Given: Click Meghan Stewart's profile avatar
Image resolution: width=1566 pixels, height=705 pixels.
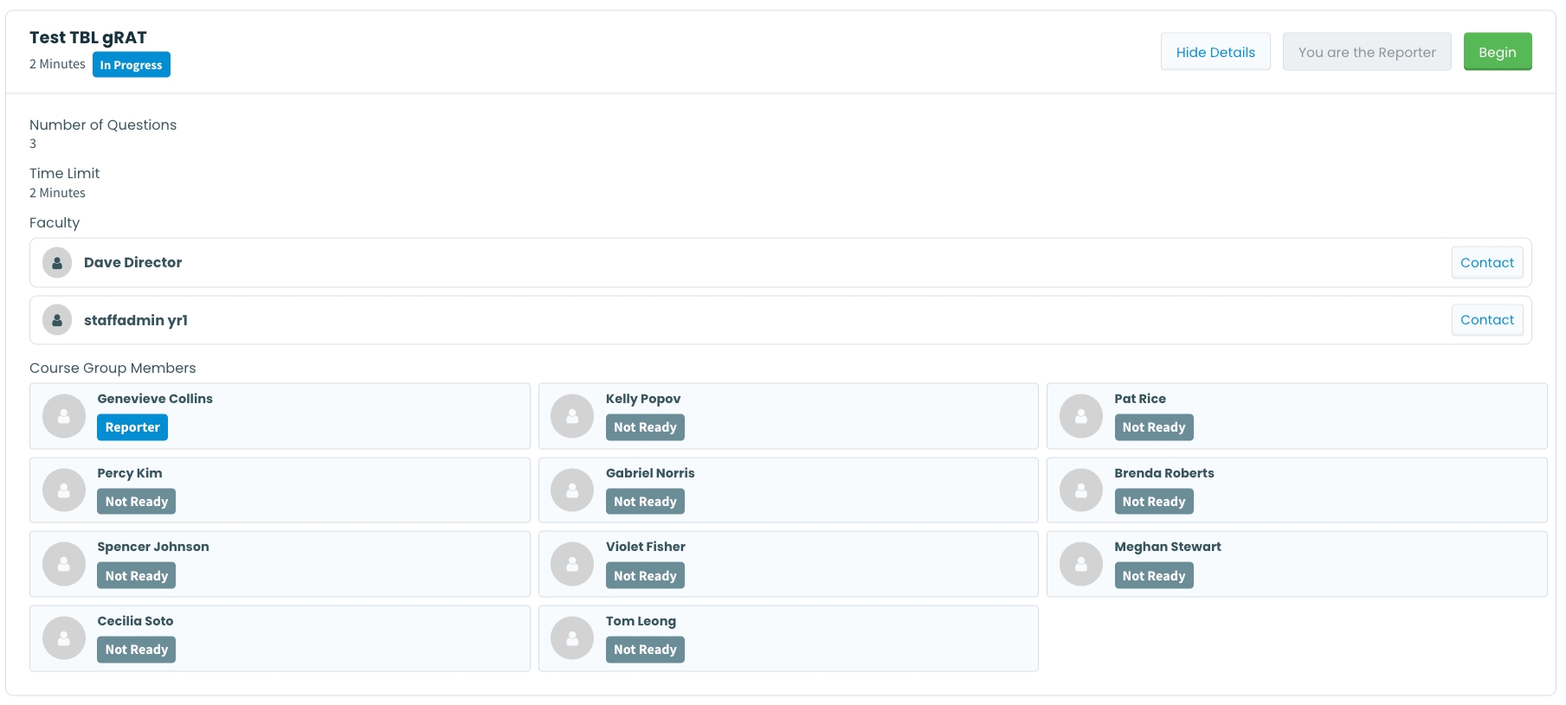Looking at the screenshot, I should (x=1081, y=564).
